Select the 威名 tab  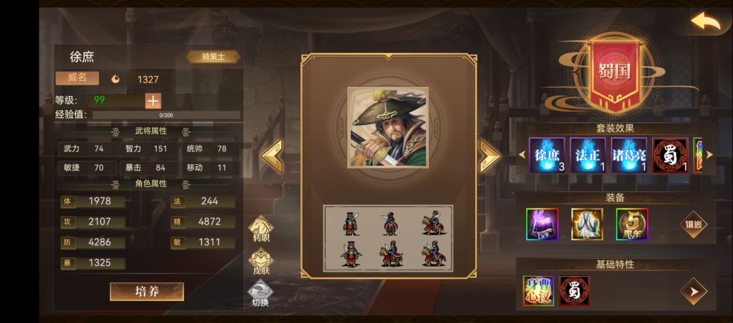pyautogui.click(x=77, y=78)
